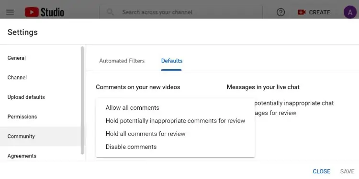
Task: Select the Defaults tab
Action: tap(172, 61)
